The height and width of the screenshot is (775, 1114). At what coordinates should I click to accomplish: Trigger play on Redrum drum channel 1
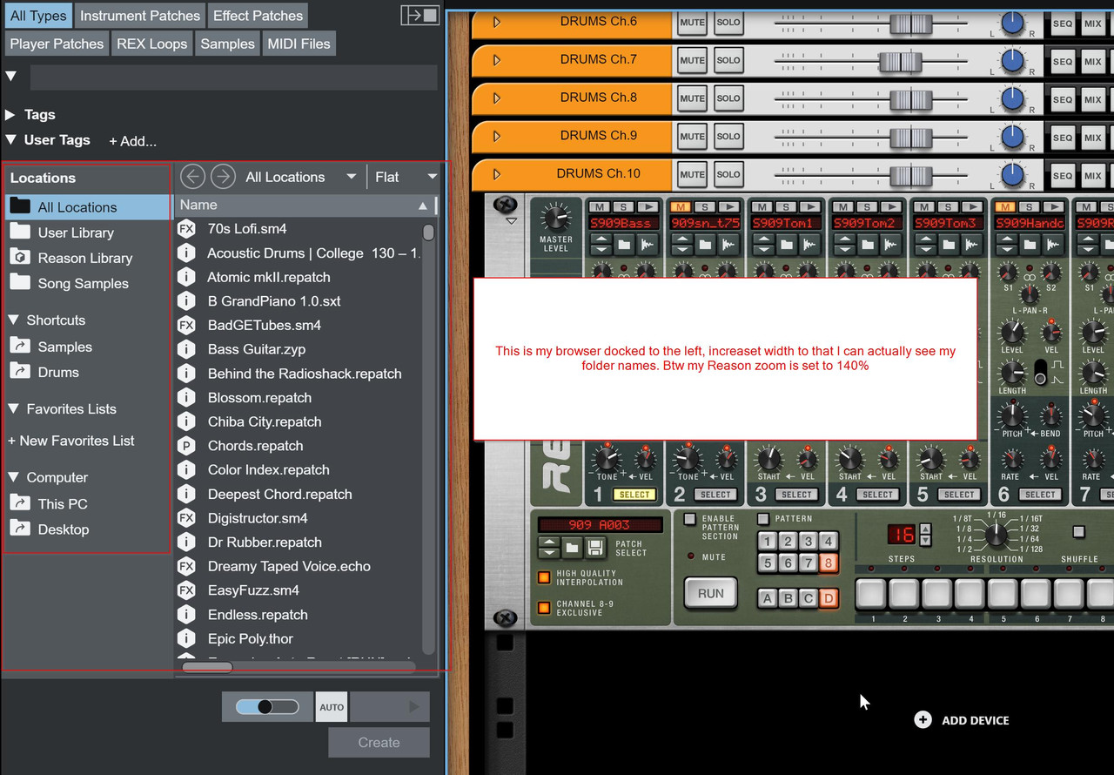click(647, 207)
